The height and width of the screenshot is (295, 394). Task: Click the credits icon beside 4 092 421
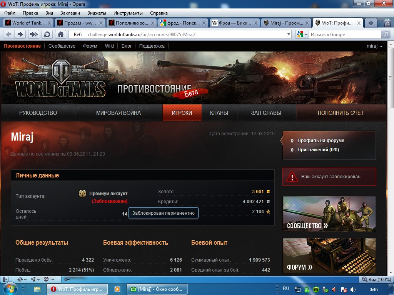[268, 201]
